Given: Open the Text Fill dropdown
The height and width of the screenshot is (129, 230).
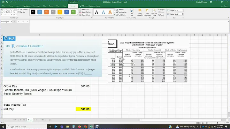Looking at the screenshot, I should [120, 10].
